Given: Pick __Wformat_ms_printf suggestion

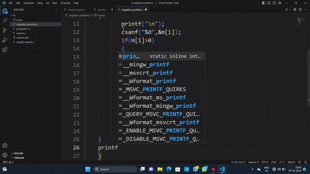Looking at the screenshot, I should (161, 98).
